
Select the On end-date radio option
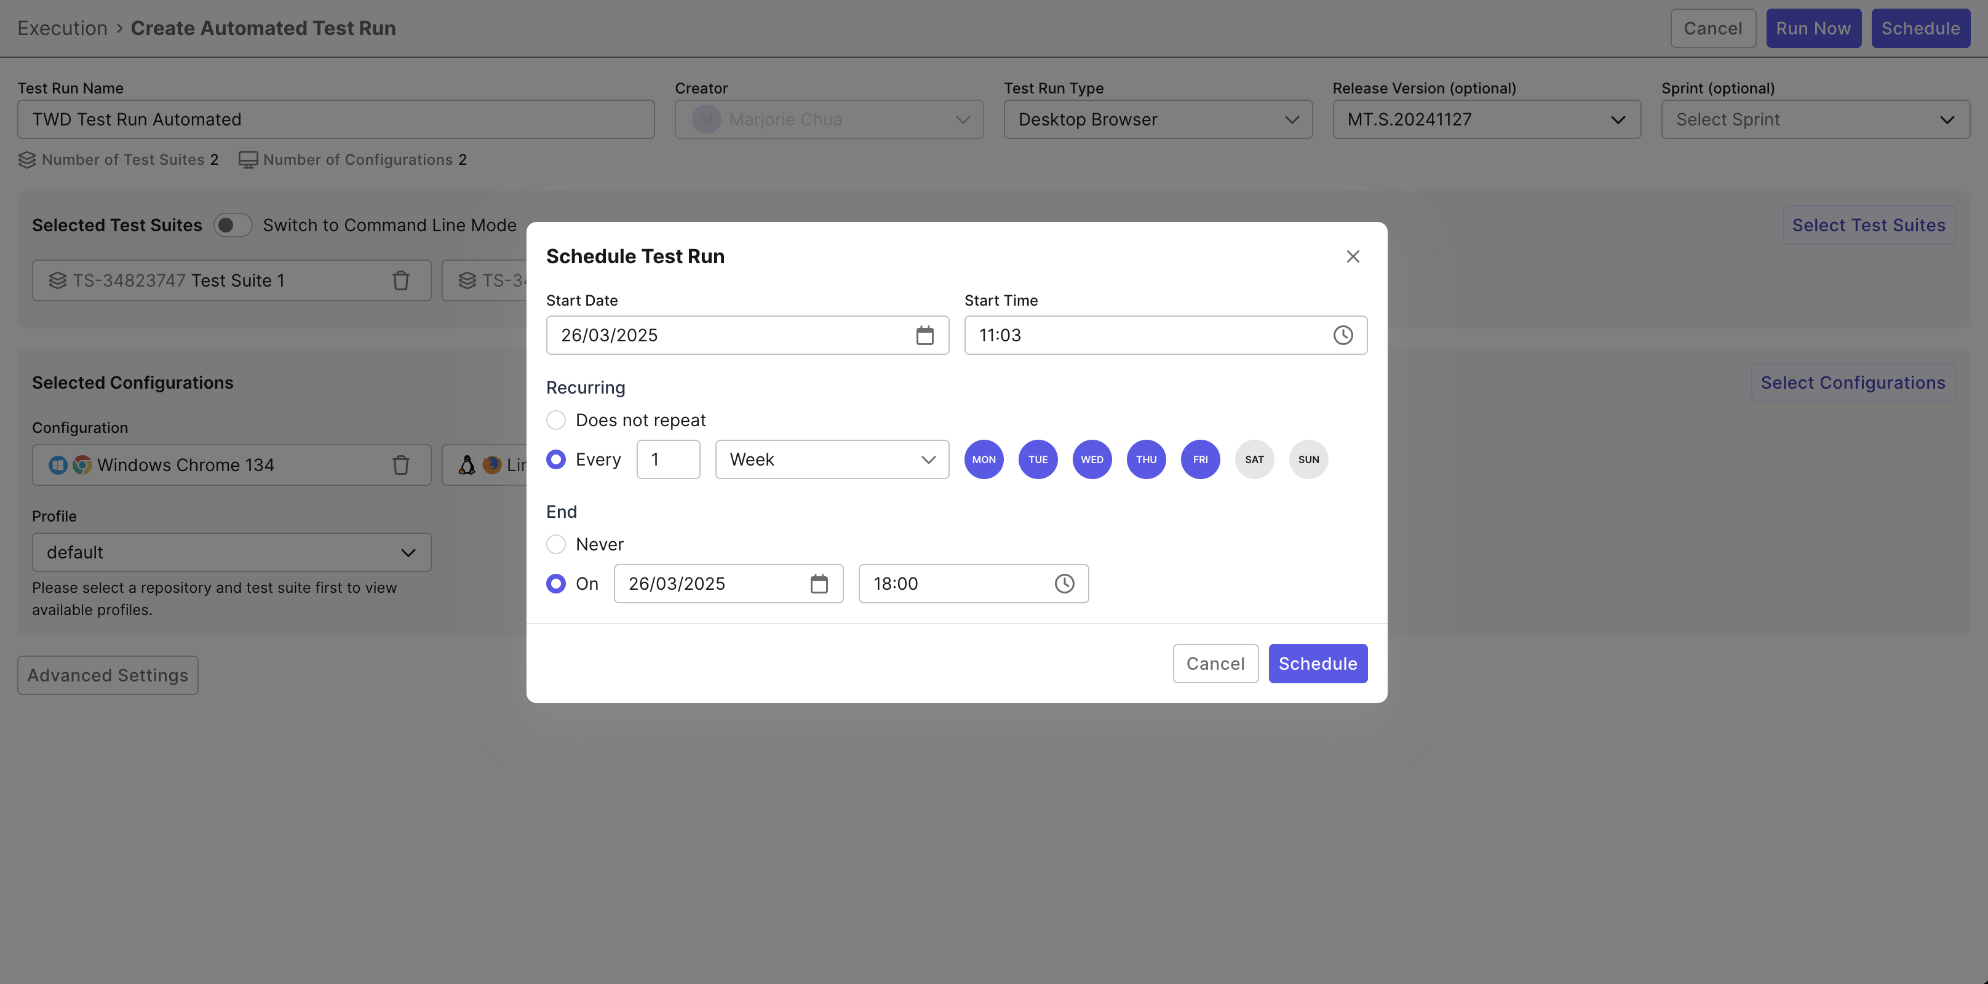click(x=555, y=584)
